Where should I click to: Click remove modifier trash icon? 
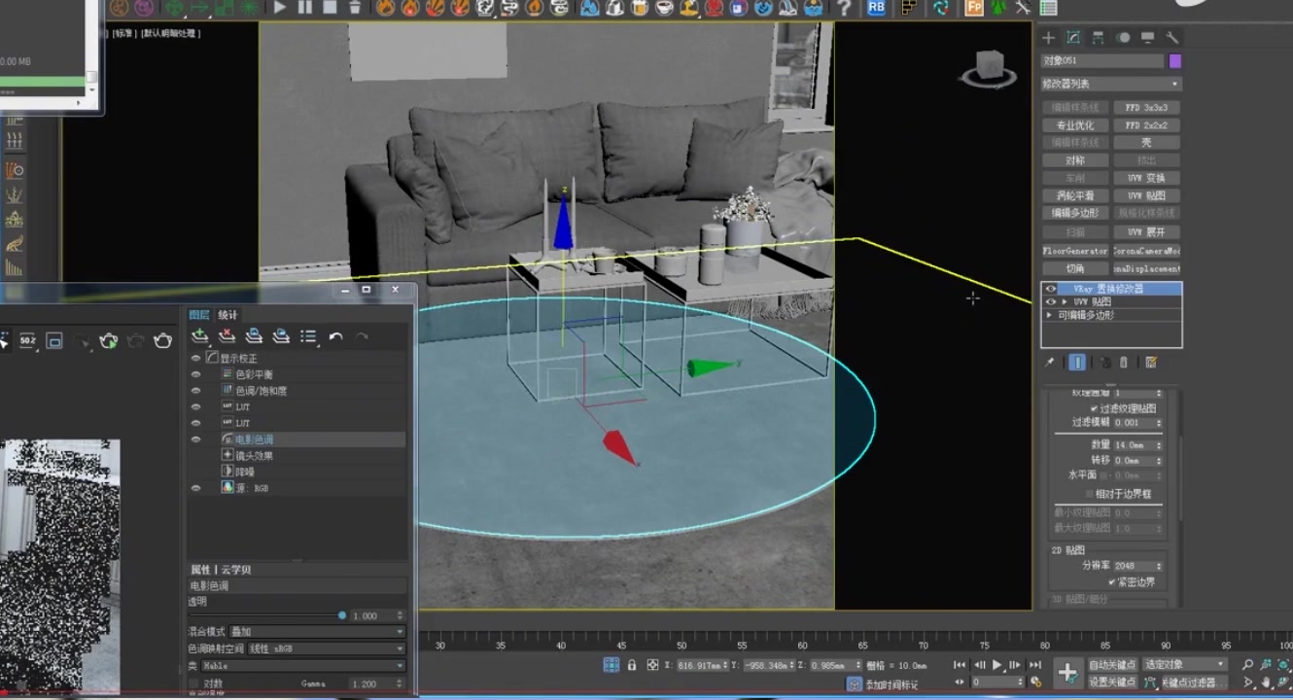coord(1124,362)
